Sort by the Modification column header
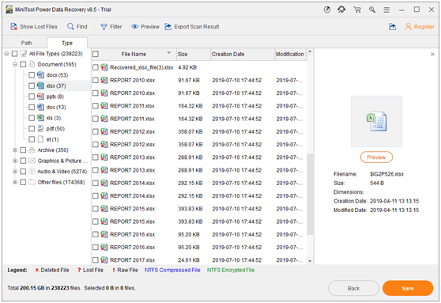 [x=291, y=54]
